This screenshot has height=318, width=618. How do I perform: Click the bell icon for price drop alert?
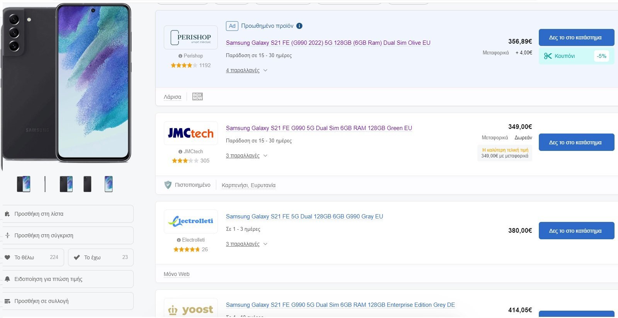pyautogui.click(x=7, y=279)
